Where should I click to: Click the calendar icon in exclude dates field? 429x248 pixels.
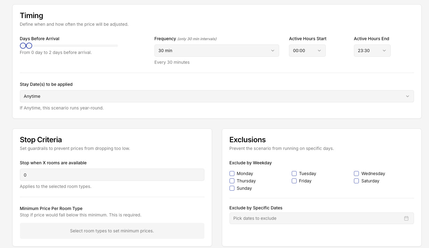tap(406, 218)
